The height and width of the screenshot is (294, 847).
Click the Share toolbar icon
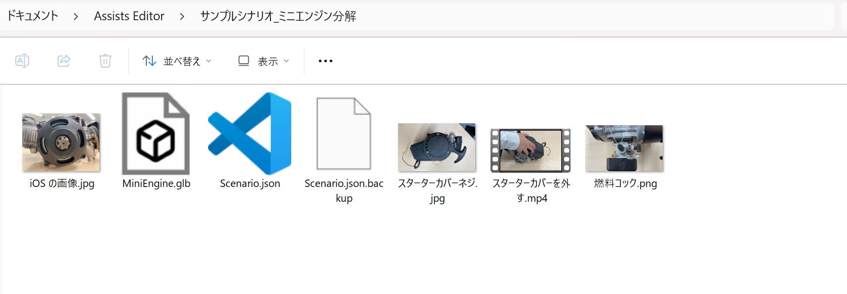point(64,61)
